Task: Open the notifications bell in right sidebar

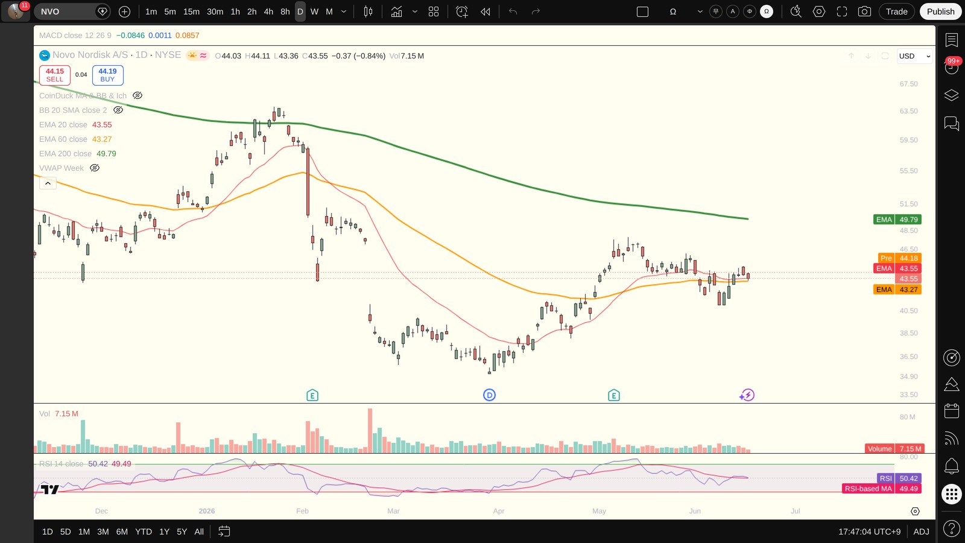Action: pyautogui.click(x=952, y=466)
